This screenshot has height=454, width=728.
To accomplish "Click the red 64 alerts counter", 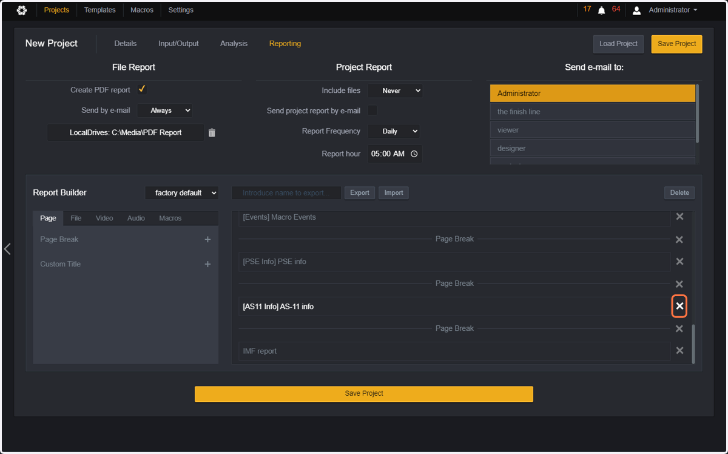I will pyautogui.click(x=616, y=9).
